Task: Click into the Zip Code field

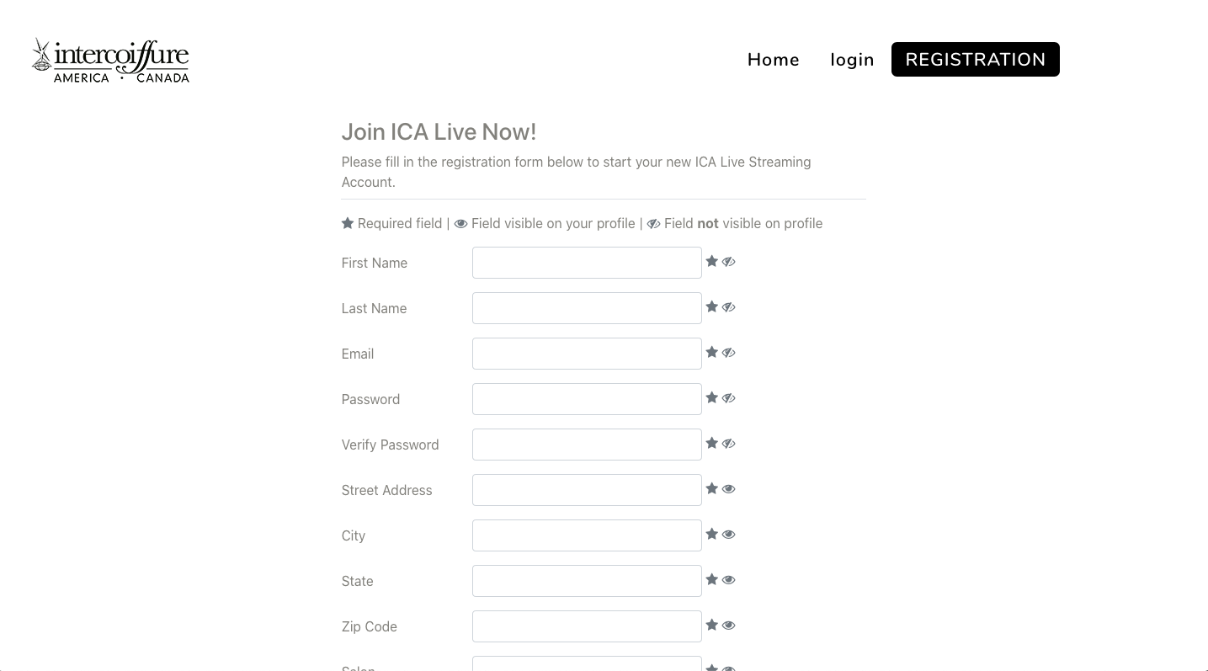Action: 587,626
